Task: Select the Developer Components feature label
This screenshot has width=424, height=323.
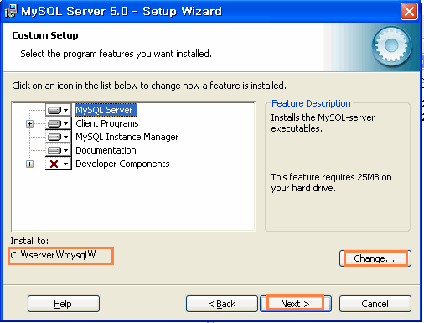Action: (x=122, y=164)
